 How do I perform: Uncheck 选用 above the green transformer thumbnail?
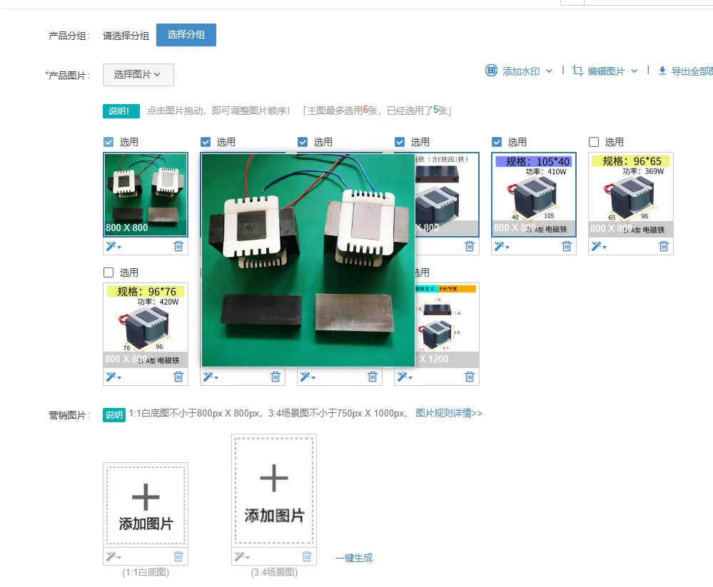click(x=108, y=142)
